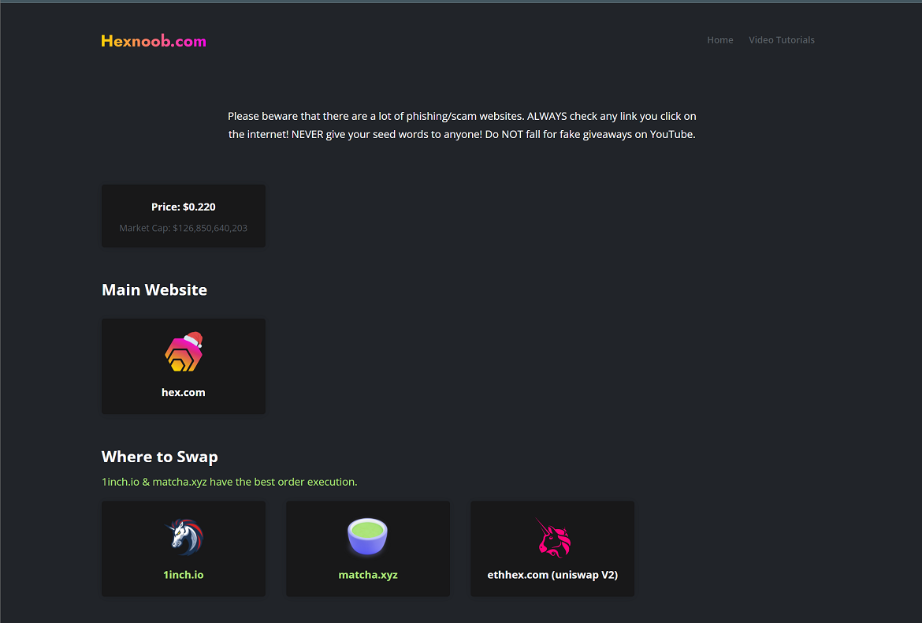Viewport: 922px width, 623px height.
Task: Open the 1inch.io text link
Action: click(184, 575)
